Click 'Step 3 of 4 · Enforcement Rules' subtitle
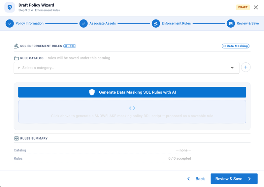 tap(39, 10)
